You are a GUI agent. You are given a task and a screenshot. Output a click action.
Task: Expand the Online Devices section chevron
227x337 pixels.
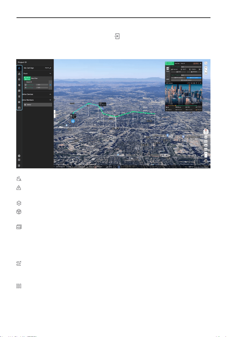point(50,94)
